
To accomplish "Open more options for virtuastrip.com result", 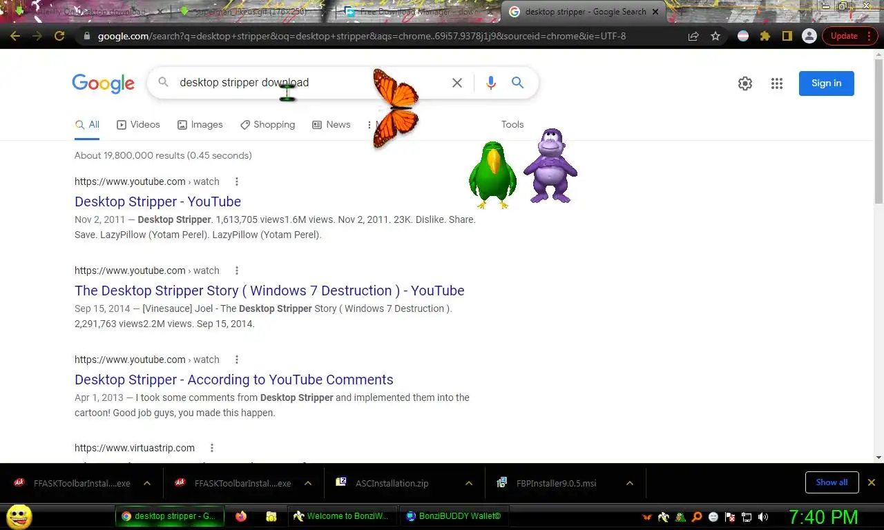I will (212, 448).
